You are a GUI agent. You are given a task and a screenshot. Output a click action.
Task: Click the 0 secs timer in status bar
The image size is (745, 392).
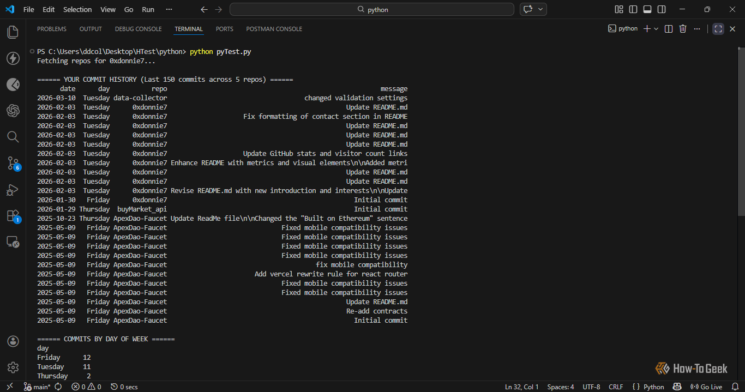coord(124,387)
